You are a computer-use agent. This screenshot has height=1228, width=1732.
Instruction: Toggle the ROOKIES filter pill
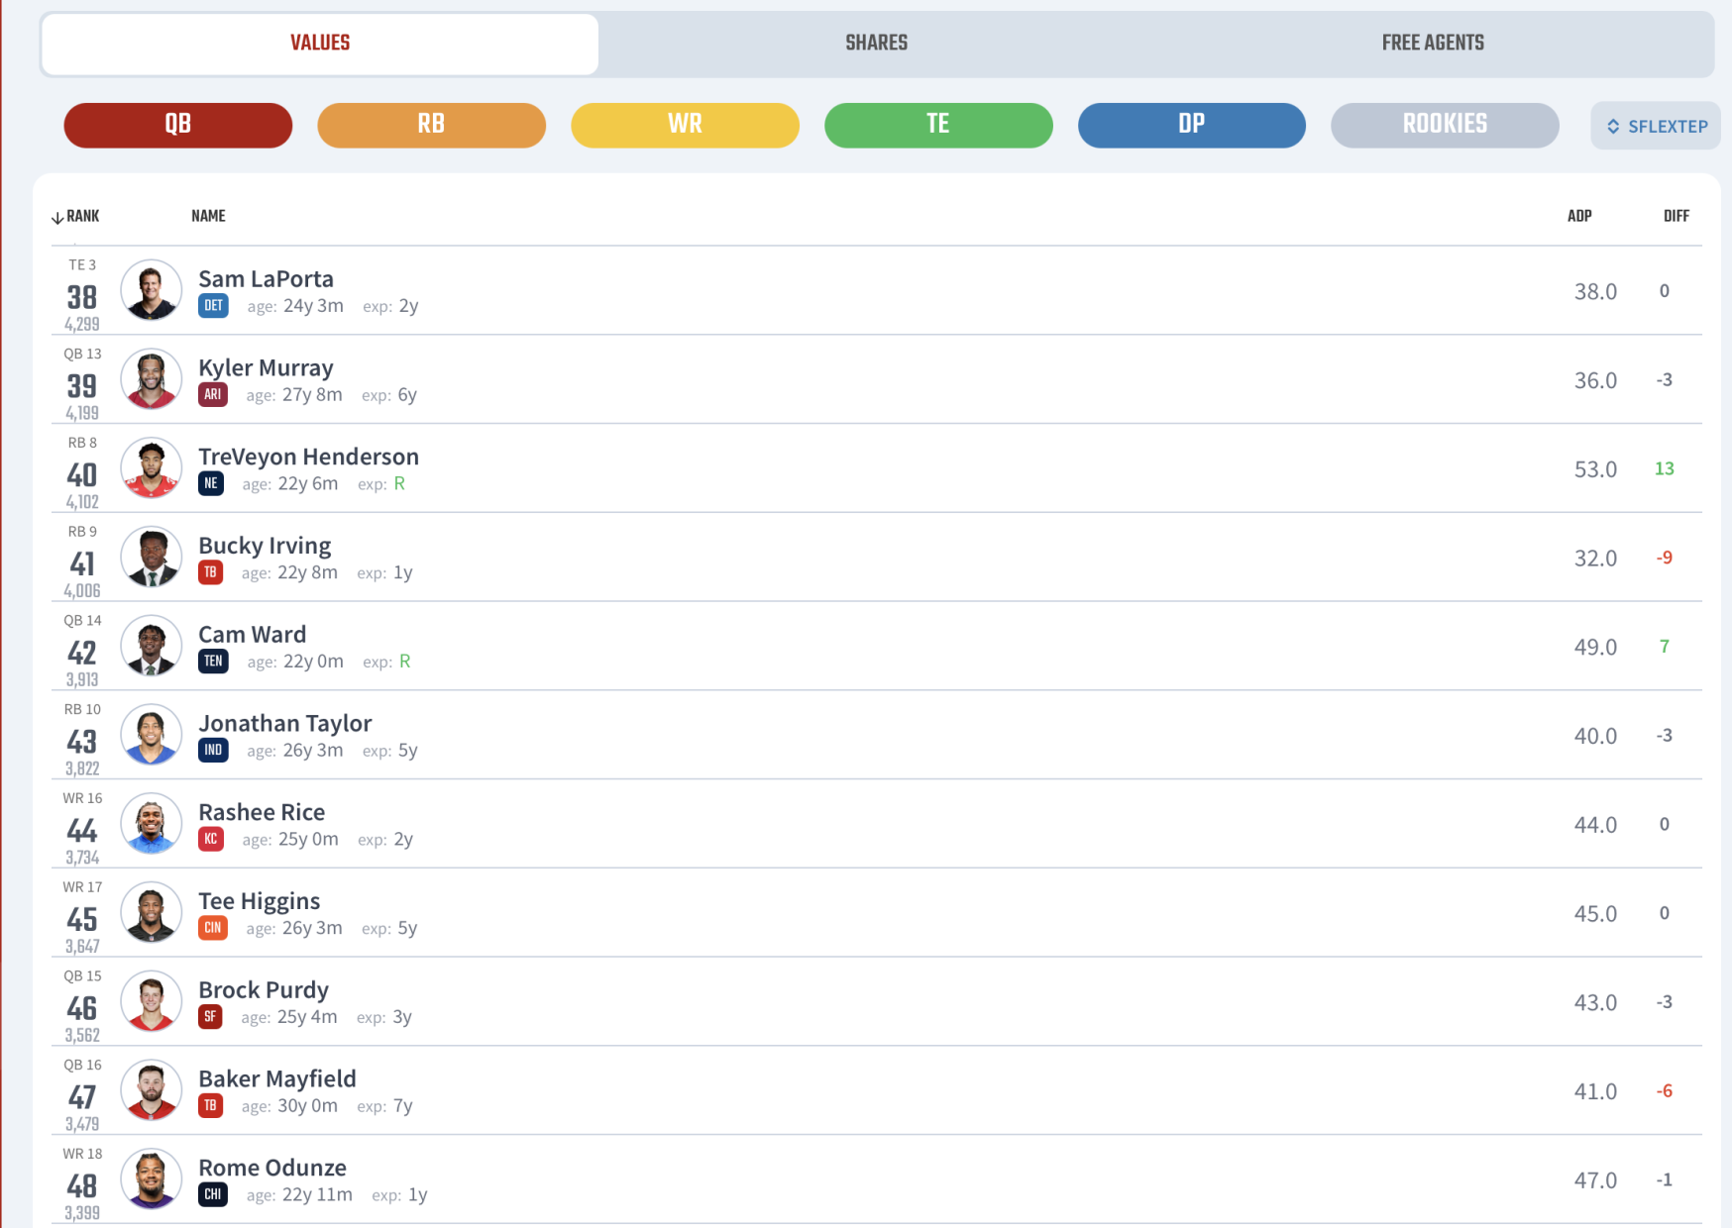coord(1445,125)
